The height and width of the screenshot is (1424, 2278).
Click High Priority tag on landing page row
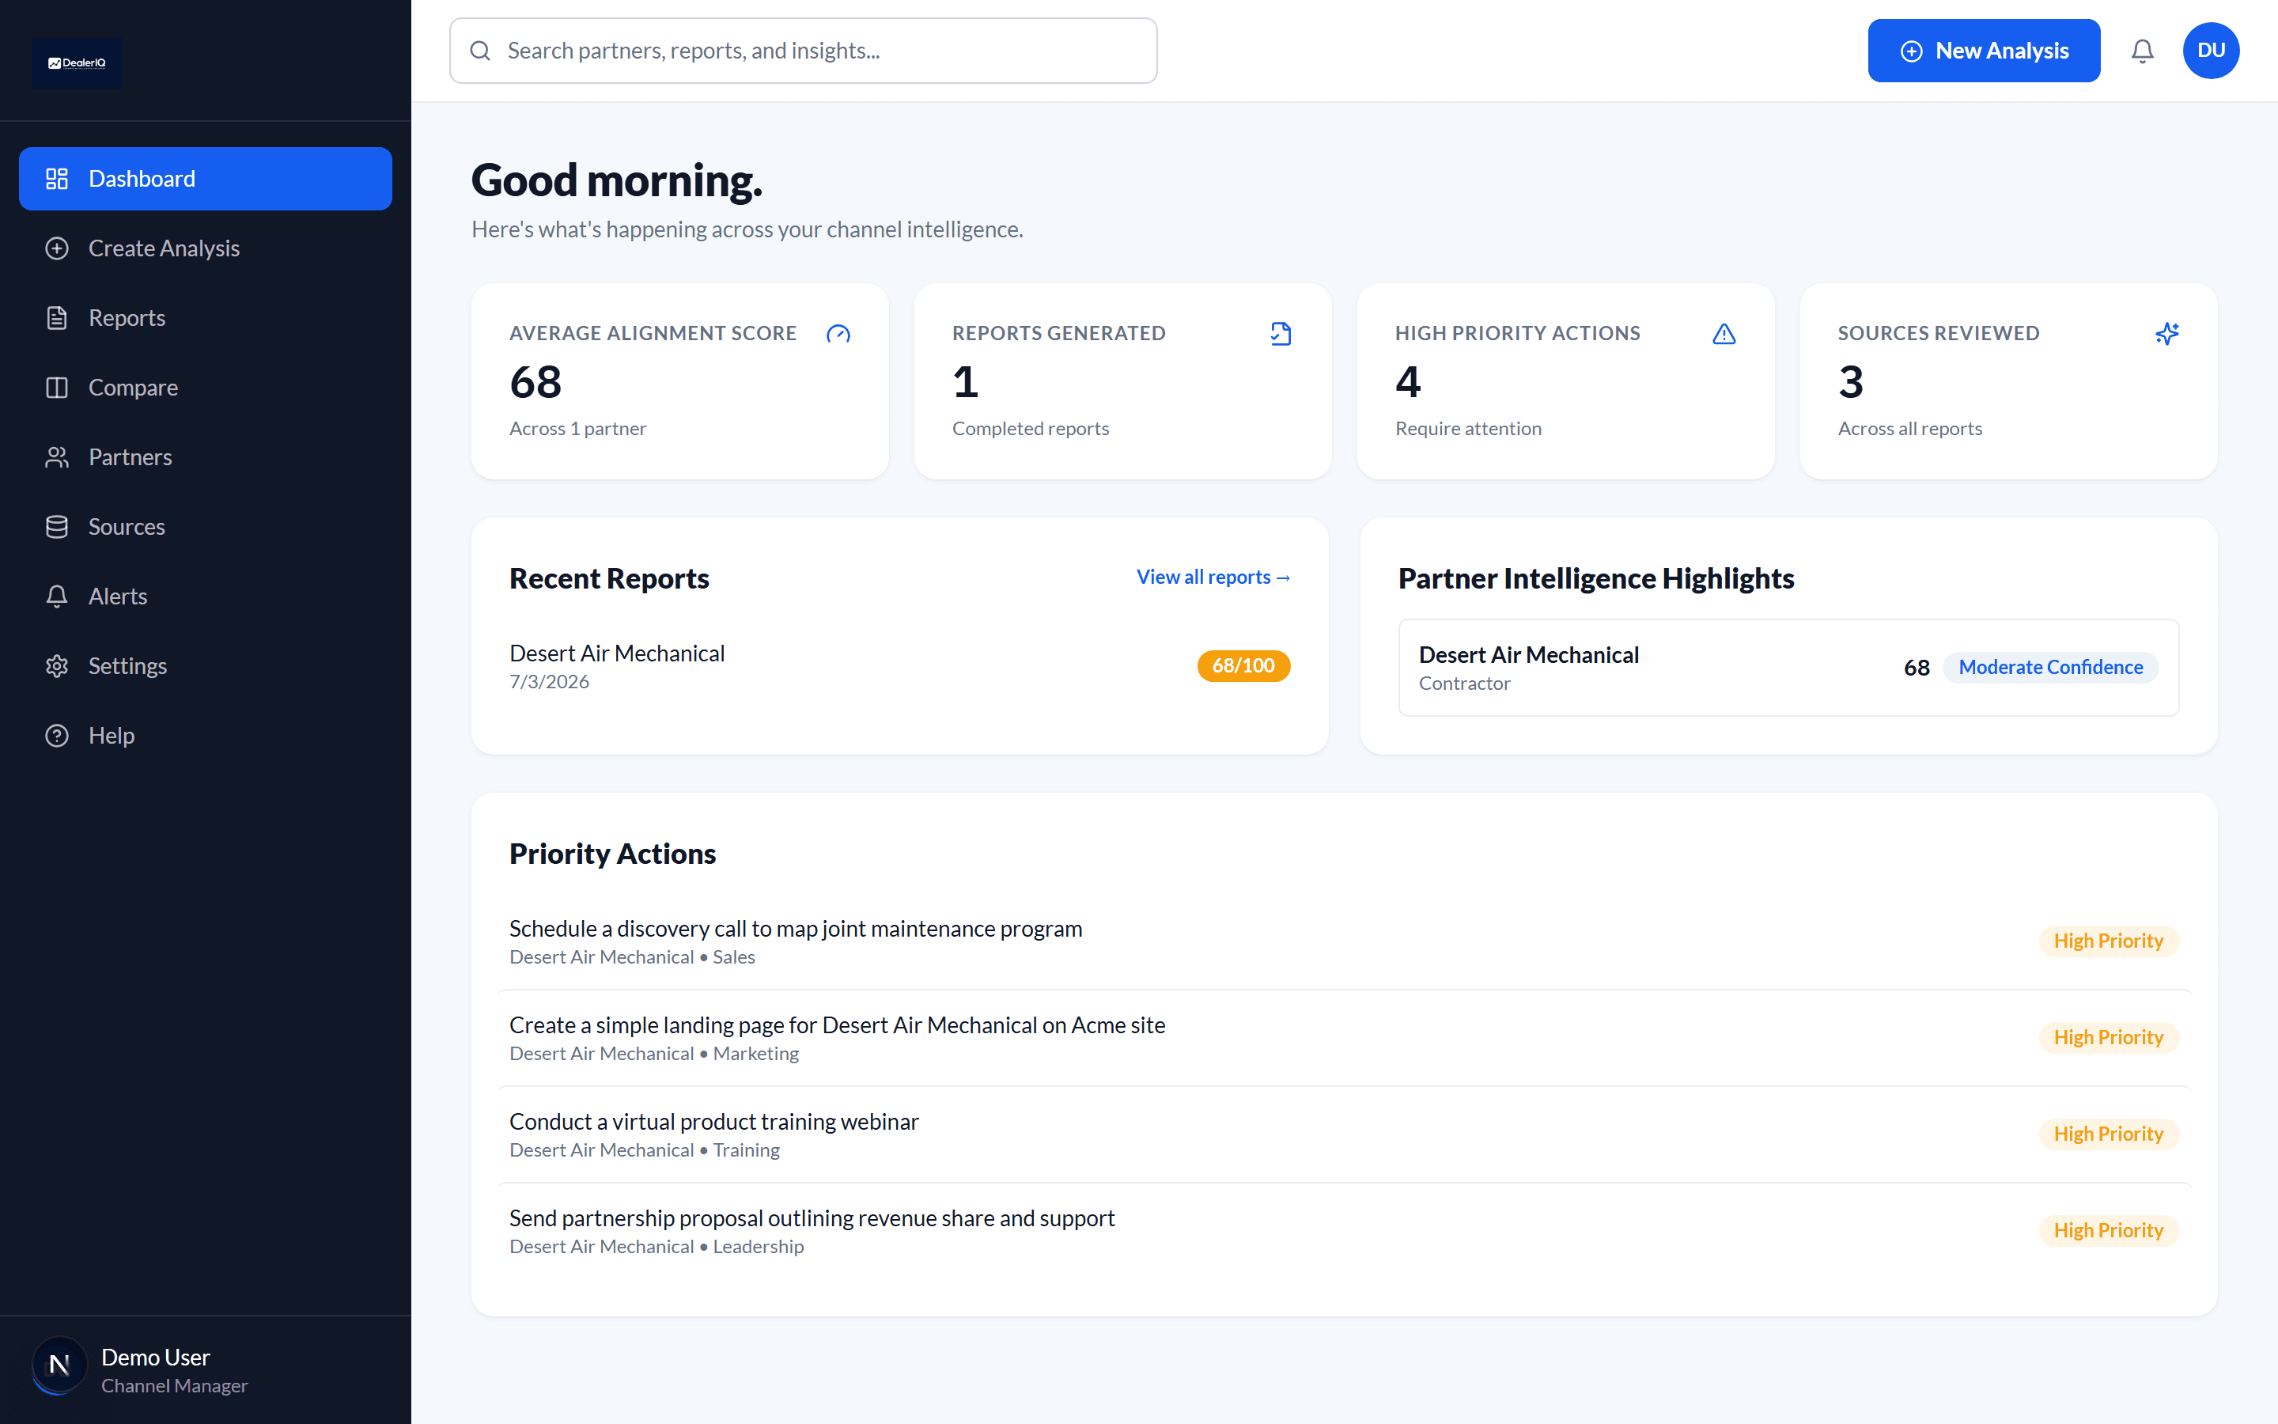[2109, 1038]
